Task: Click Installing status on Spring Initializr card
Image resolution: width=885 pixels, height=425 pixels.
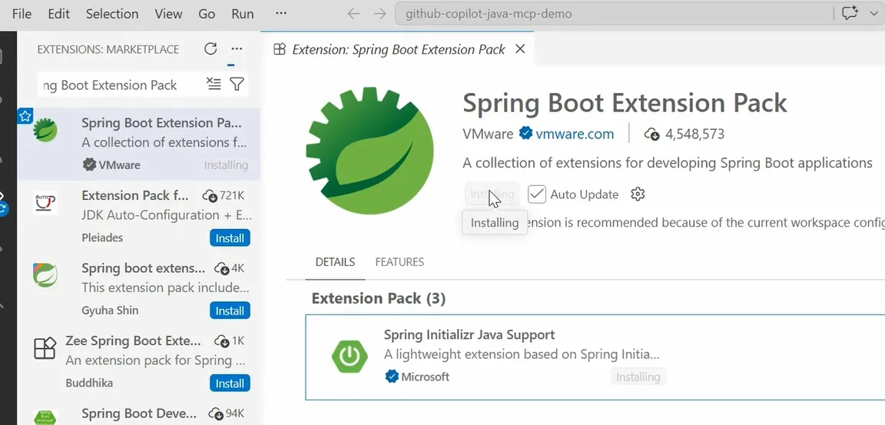Action: pos(638,377)
